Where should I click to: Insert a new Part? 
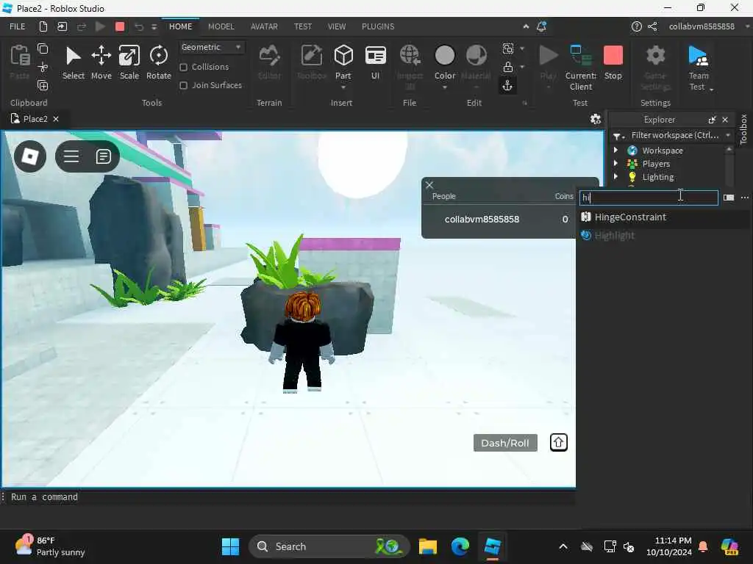point(343,62)
